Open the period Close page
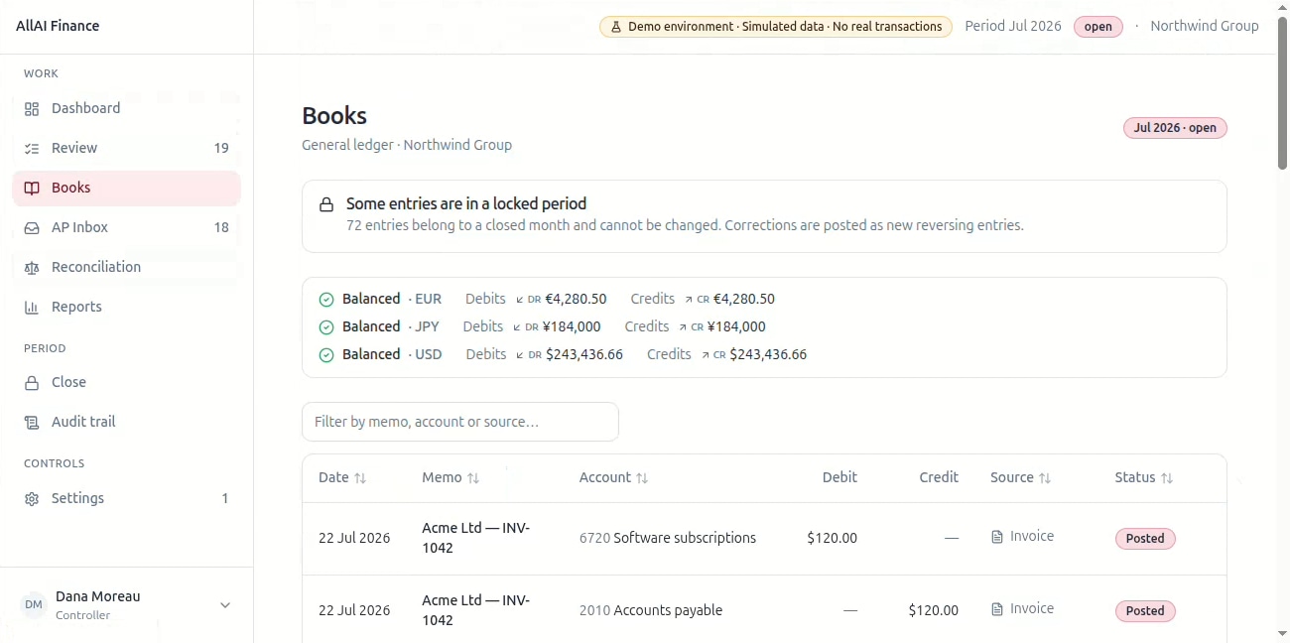1290x643 pixels. (x=126, y=382)
